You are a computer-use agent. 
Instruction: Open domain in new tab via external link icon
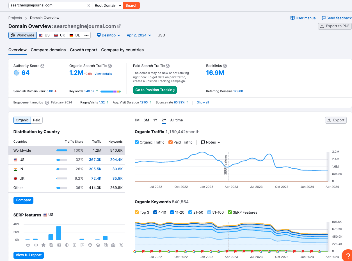119,26
